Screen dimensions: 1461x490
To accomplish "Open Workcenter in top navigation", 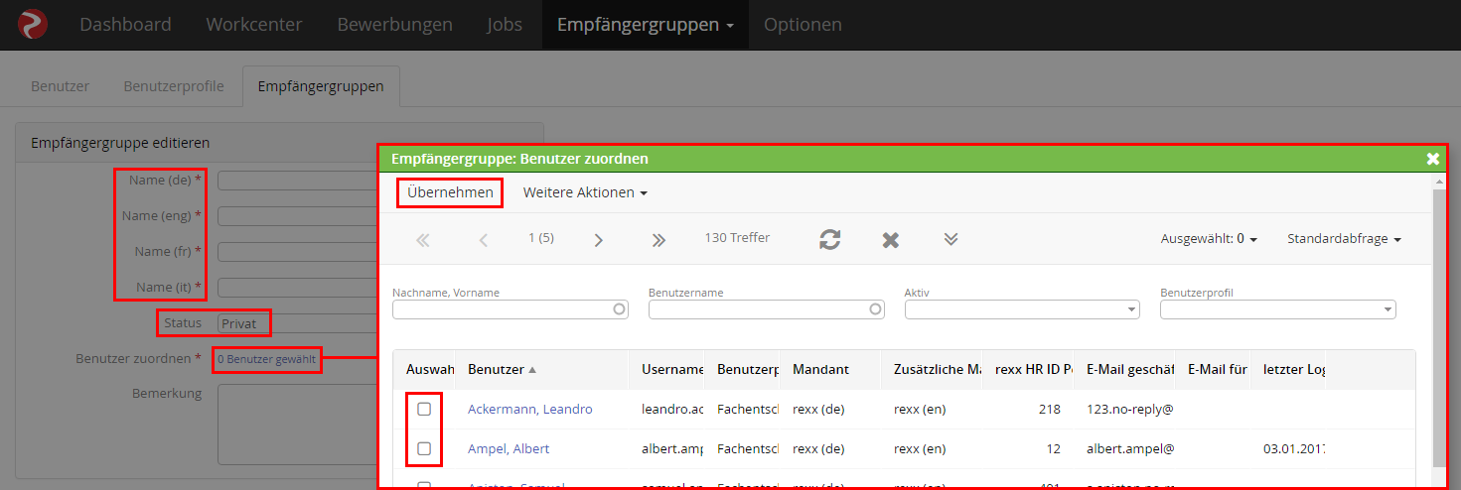I will click(254, 25).
